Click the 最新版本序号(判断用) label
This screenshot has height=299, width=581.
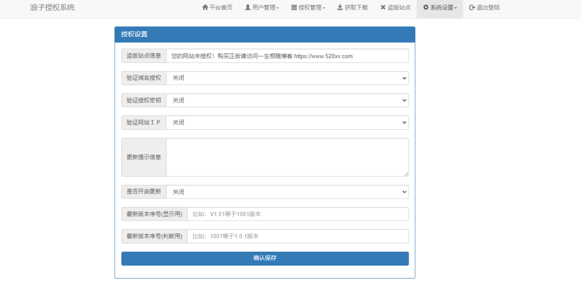coord(154,237)
